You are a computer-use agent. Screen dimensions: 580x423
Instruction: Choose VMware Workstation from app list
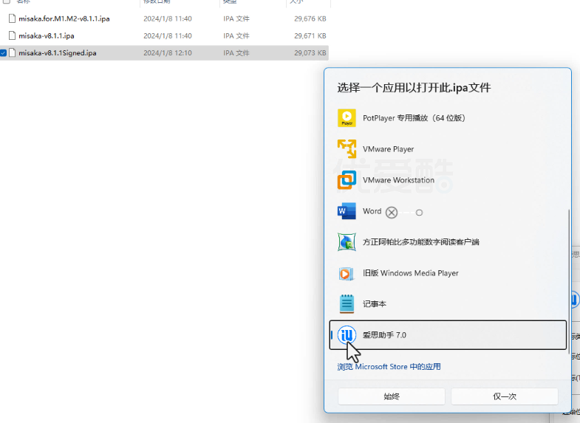coord(448,180)
